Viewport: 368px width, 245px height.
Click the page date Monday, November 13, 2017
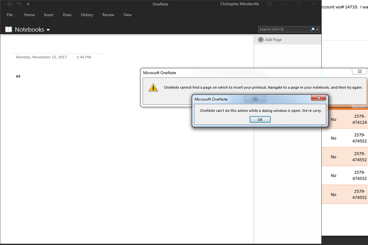(41, 57)
